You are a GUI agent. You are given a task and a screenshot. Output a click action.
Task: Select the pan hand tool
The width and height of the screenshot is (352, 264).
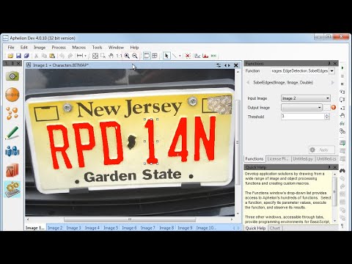pos(111,56)
